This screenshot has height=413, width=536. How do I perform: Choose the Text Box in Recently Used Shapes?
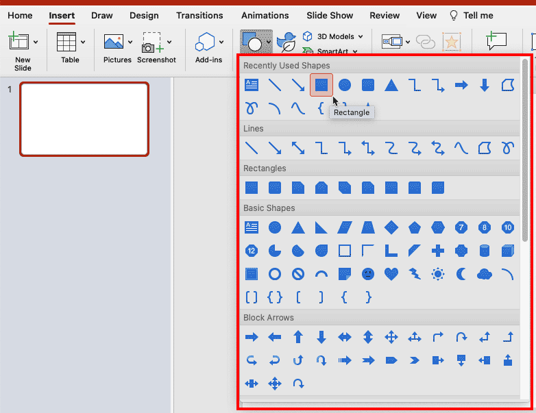(x=252, y=85)
